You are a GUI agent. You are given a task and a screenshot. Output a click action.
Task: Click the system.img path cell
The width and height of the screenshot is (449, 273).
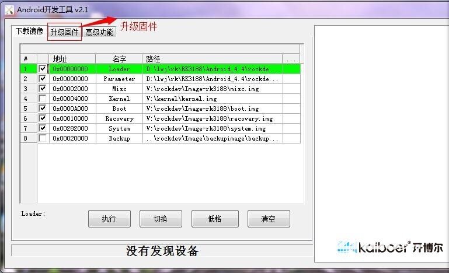213,128
